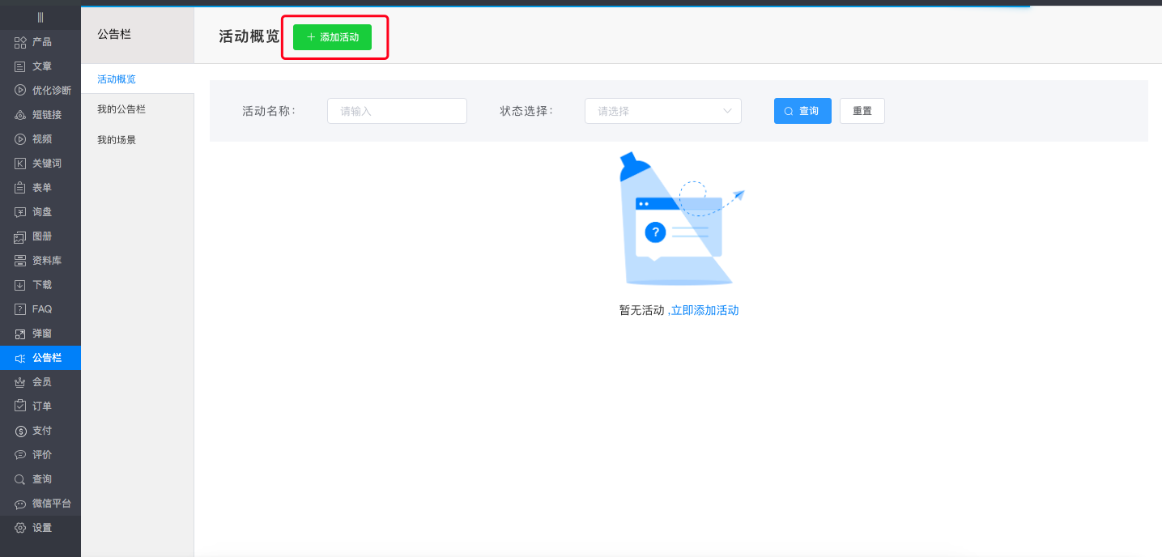
Task: Click the green 添加活动 button
Action: pos(334,37)
